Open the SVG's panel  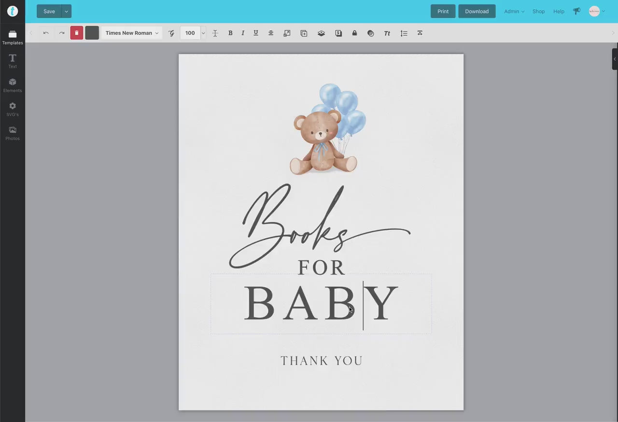point(13,109)
